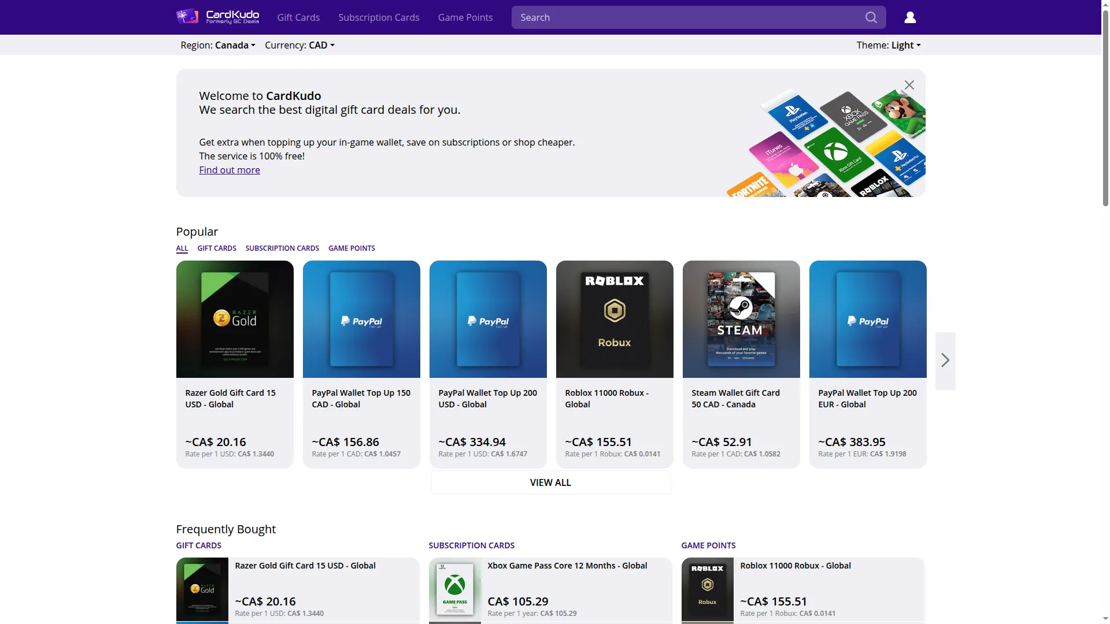Open Steam Wallet card image
Viewport: 1110px width, 624px height.
[x=741, y=319]
